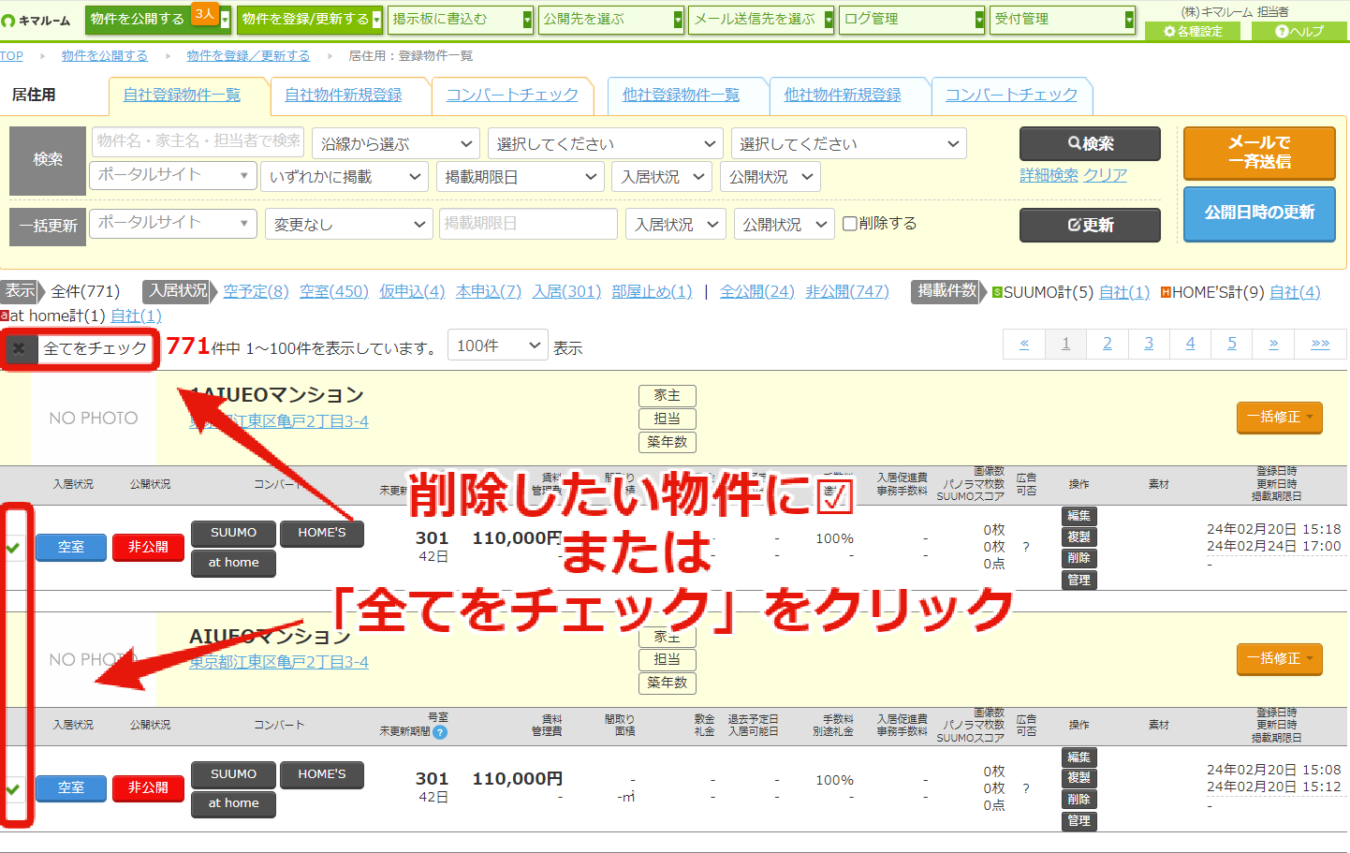Filter by 非公開(747) link

847,291
